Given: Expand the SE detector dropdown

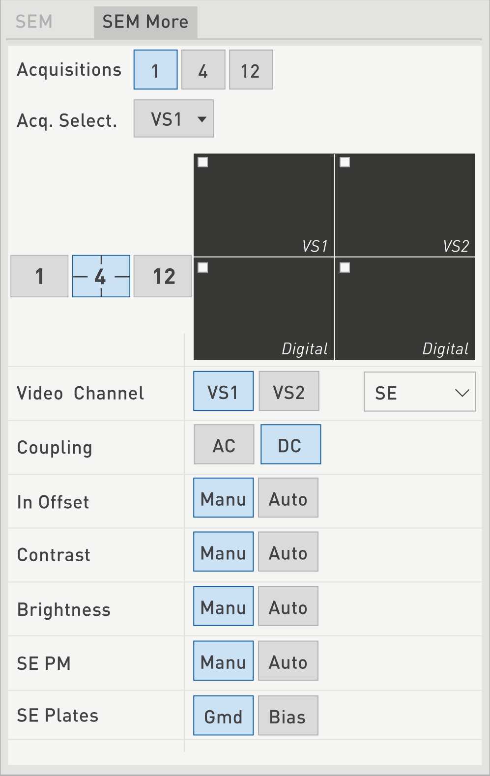Looking at the screenshot, I should (420, 392).
